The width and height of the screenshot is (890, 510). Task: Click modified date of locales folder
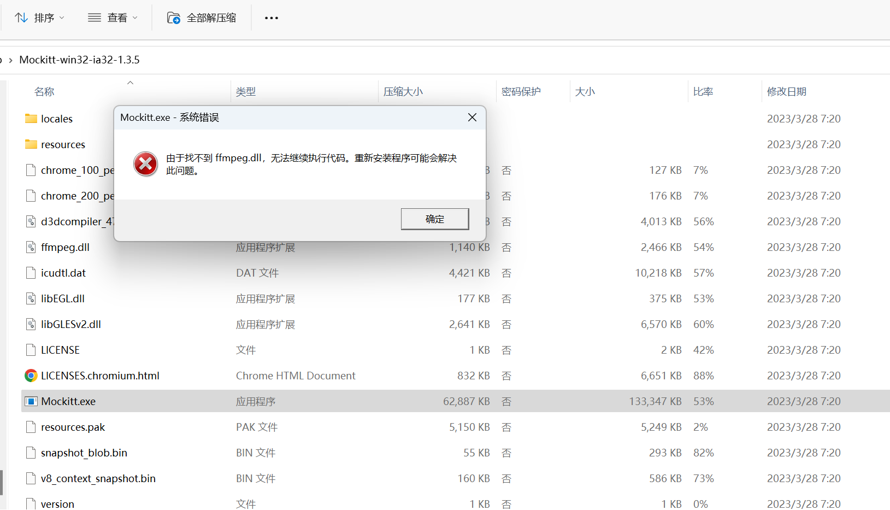[804, 119]
